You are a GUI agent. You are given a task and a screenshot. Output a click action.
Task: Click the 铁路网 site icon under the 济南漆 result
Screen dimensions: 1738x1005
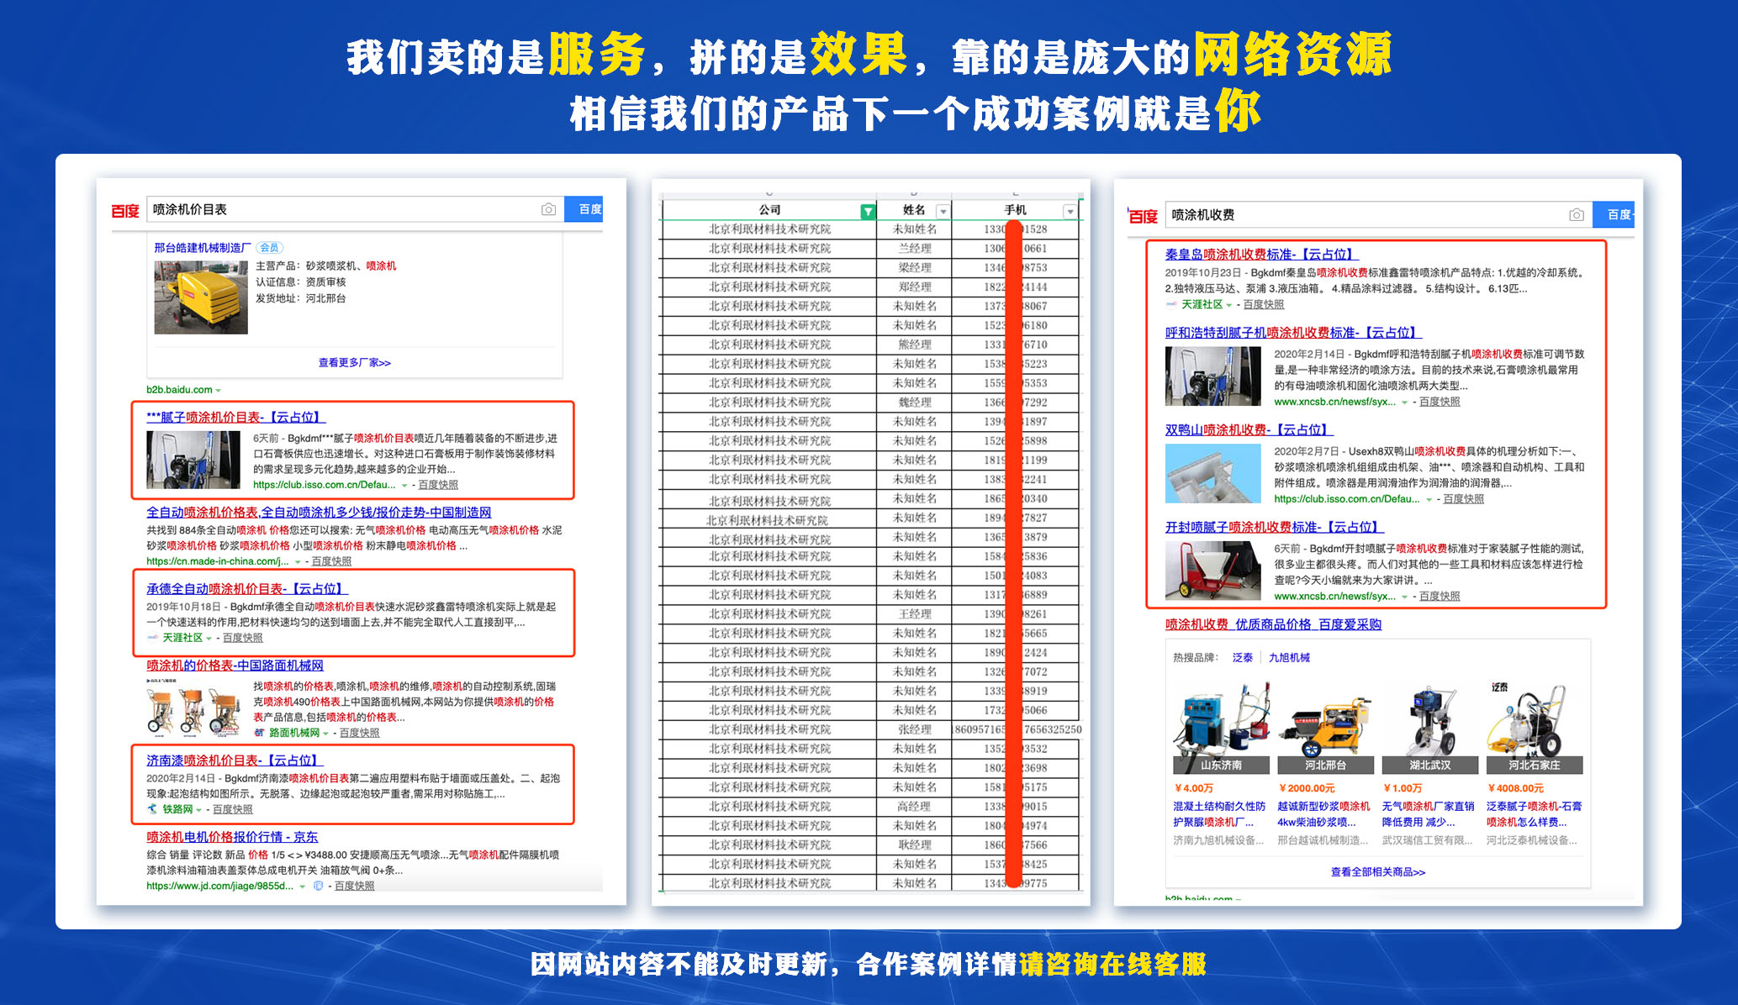pos(152,809)
